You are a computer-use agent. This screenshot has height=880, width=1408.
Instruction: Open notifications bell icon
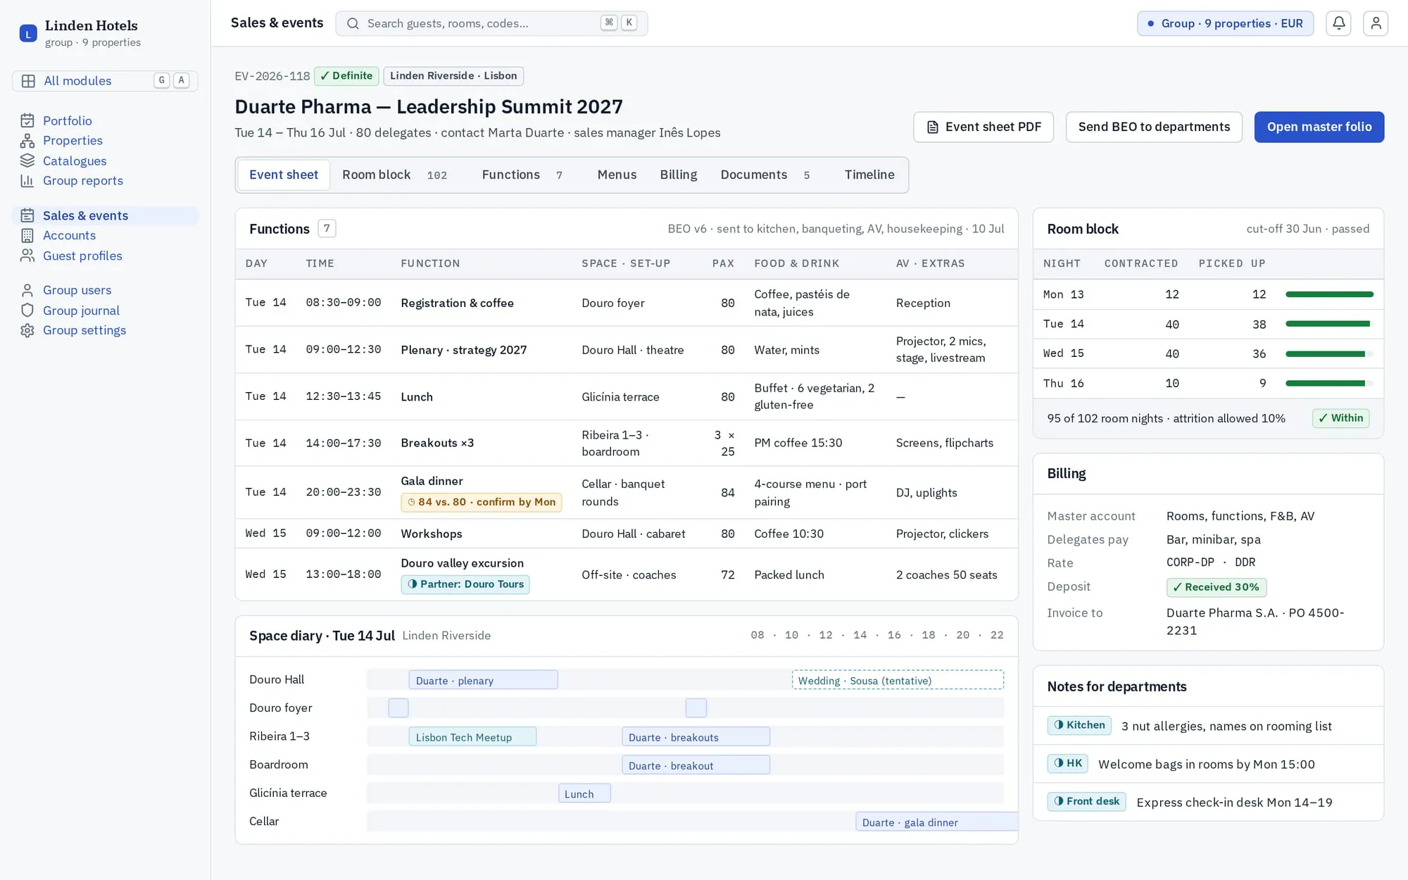coord(1338,23)
